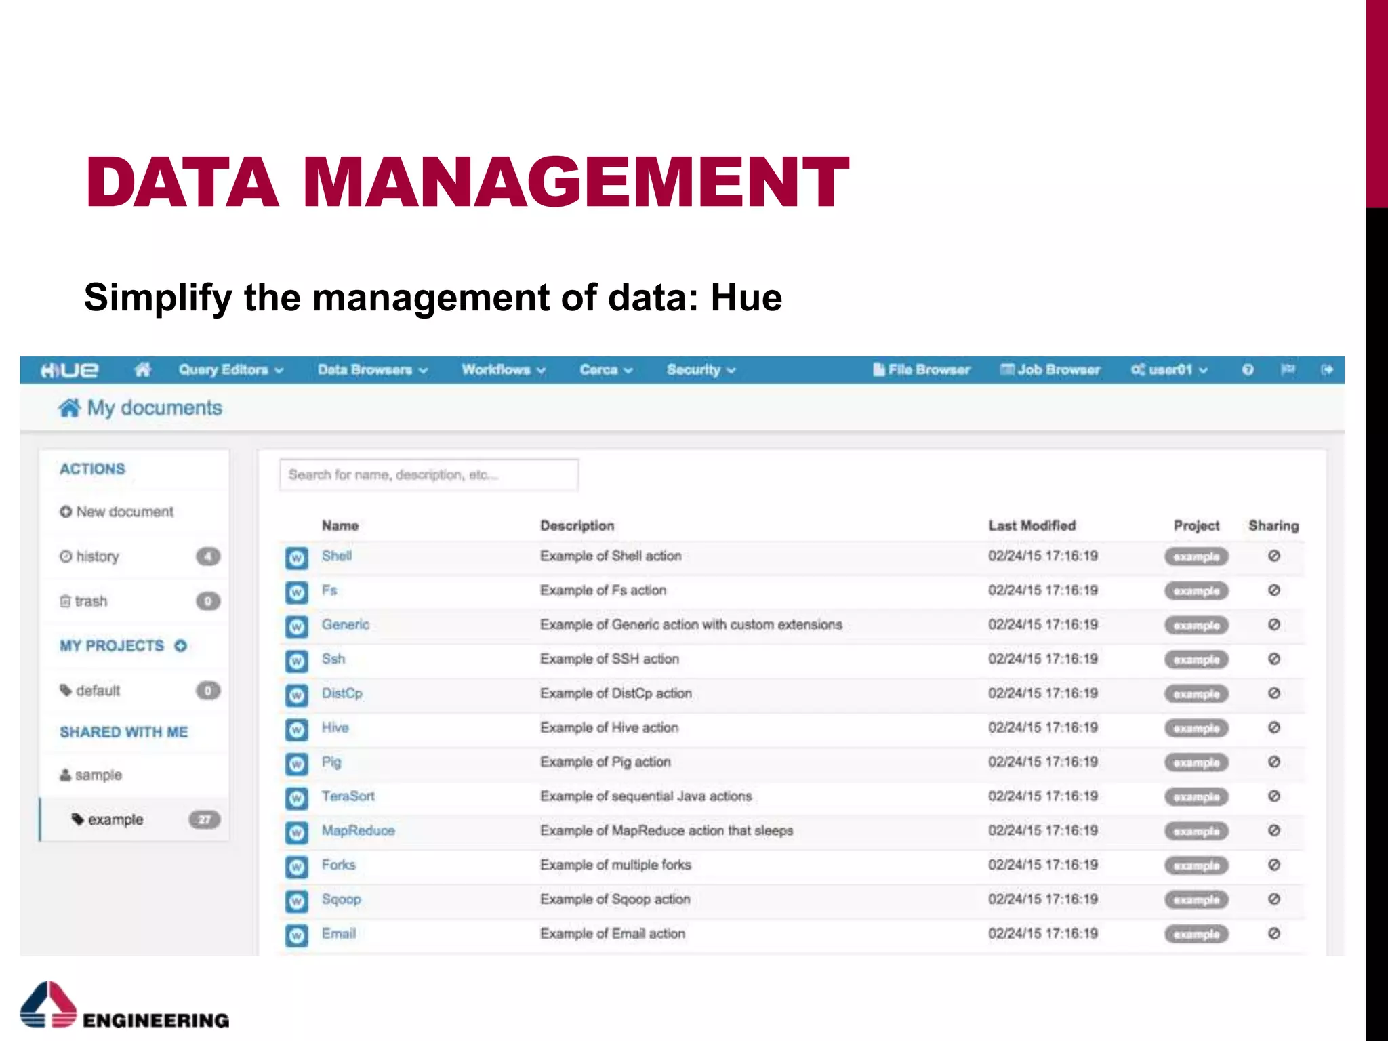Click the workflow icon beside Generic

(x=296, y=627)
